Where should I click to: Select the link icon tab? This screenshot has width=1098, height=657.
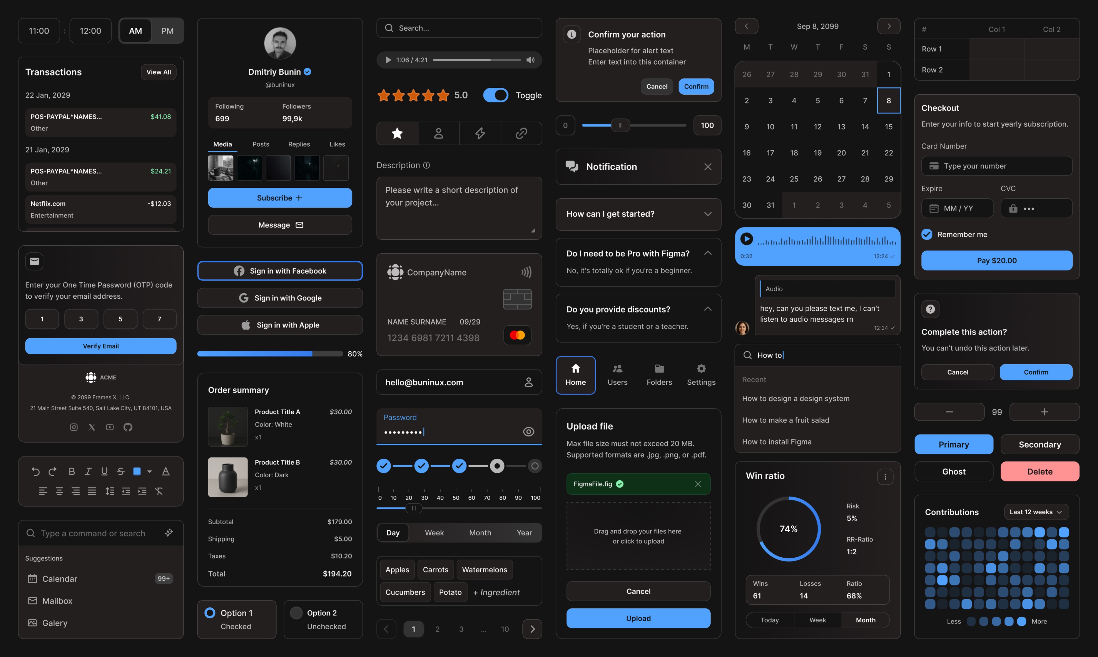[x=521, y=133]
